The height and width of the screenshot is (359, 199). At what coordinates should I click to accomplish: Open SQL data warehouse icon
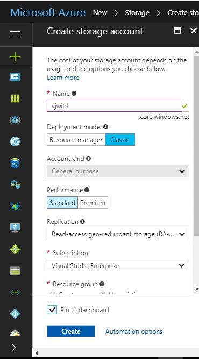tap(15, 185)
